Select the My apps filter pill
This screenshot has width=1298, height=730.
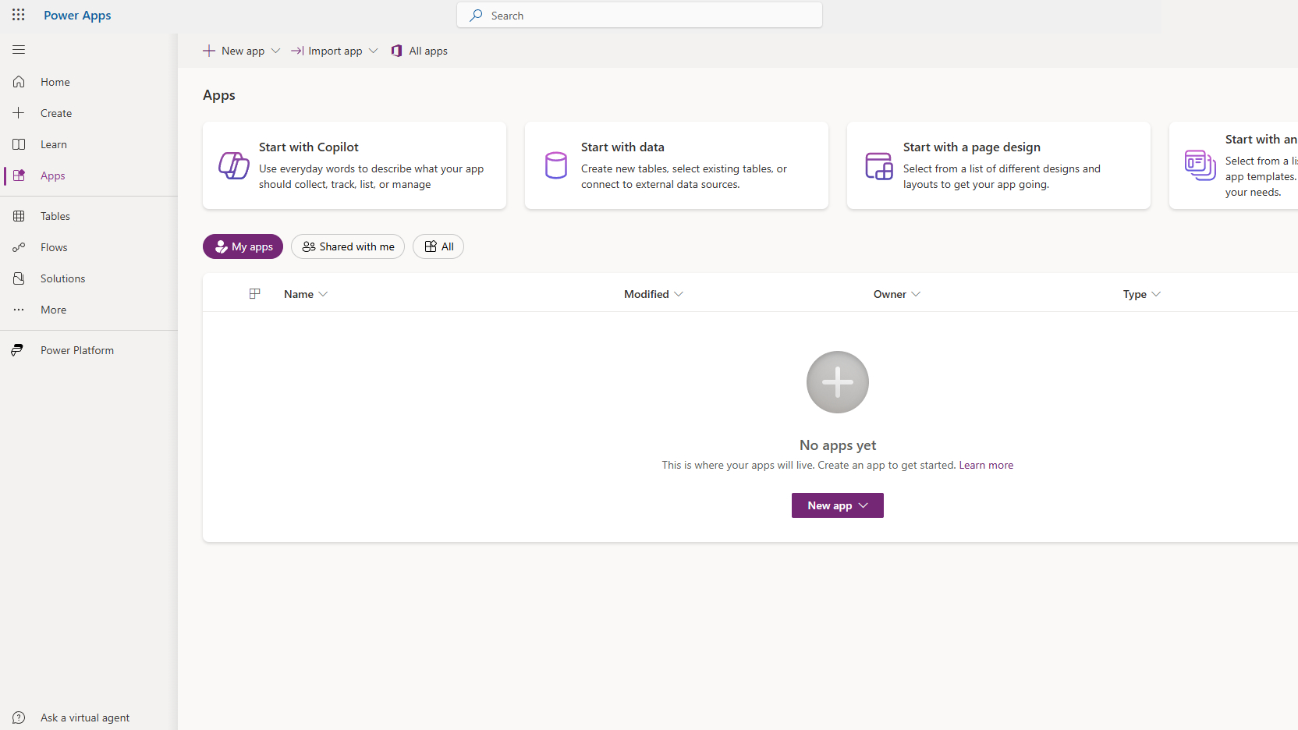pos(243,246)
